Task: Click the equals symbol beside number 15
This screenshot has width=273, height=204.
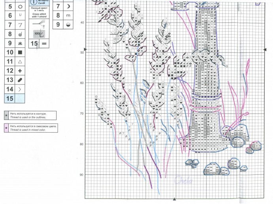Action: (44, 43)
